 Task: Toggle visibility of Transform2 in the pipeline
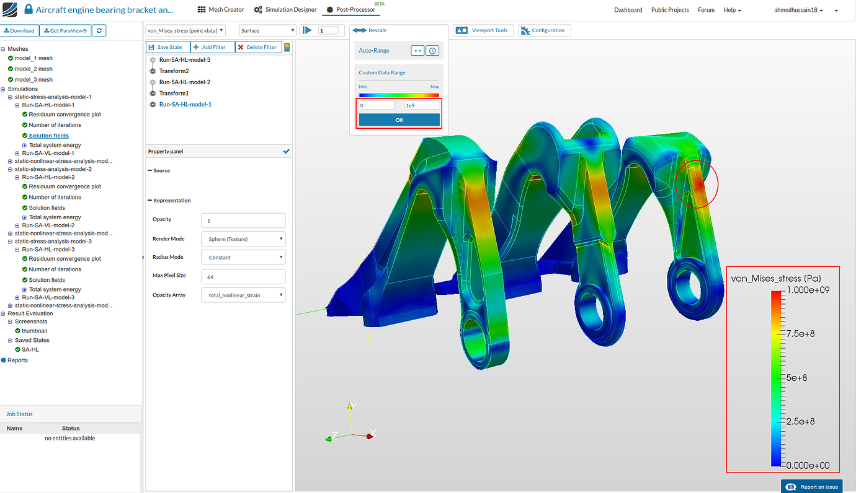(x=153, y=71)
